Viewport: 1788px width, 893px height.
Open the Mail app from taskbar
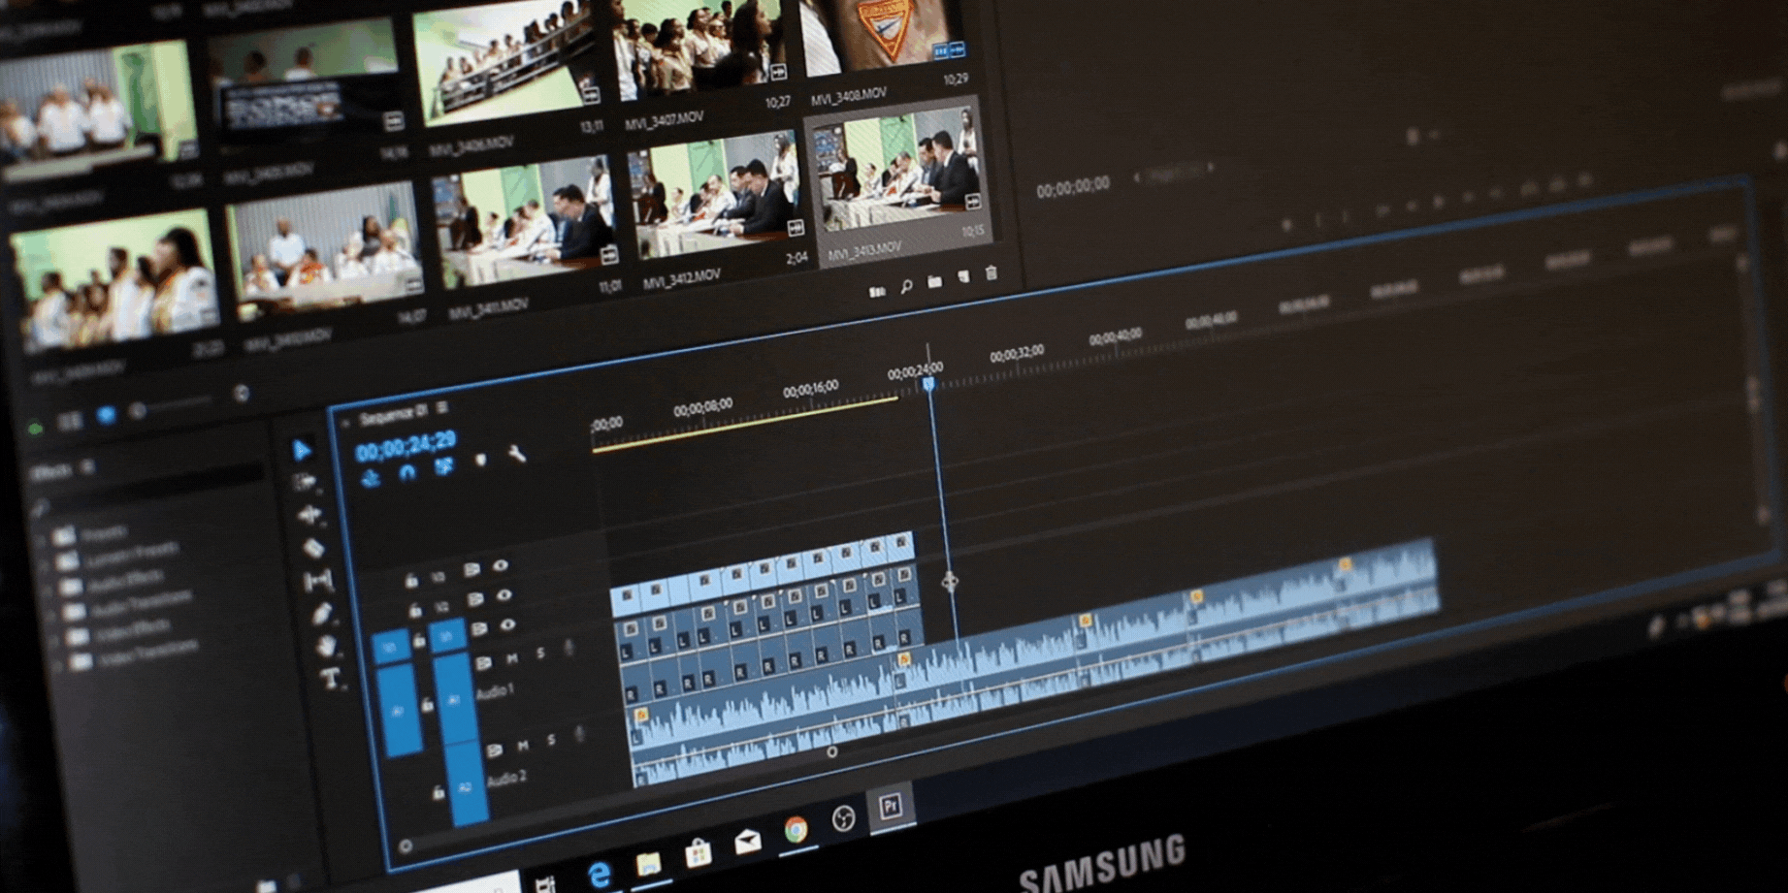(747, 842)
